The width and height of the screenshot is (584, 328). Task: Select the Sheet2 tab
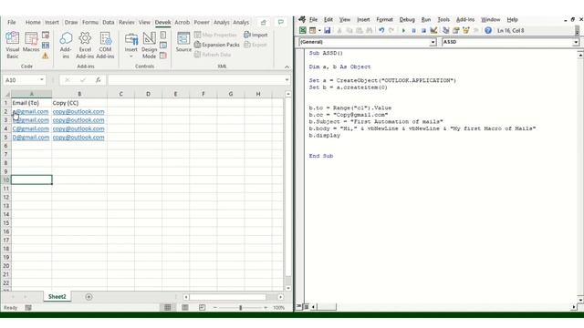pyautogui.click(x=57, y=297)
